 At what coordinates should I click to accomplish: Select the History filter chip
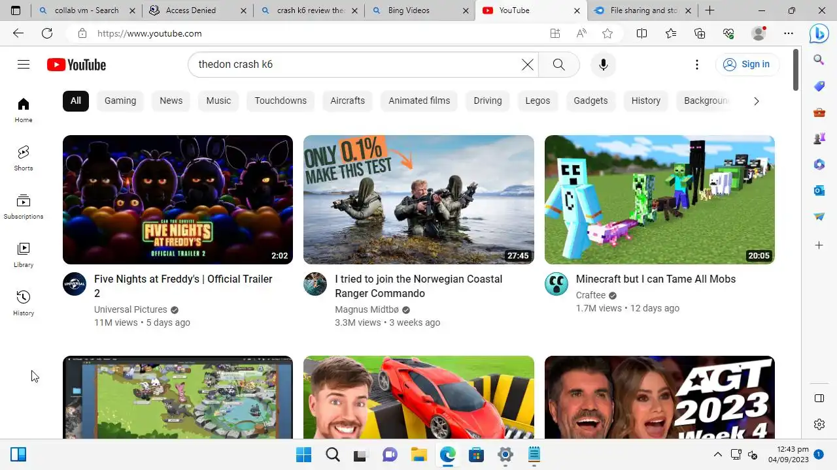coord(646,101)
